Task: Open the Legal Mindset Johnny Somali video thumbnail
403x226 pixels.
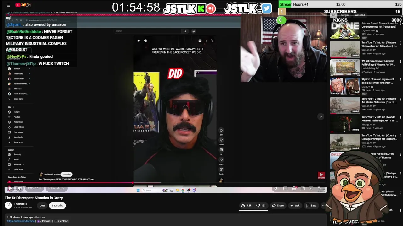Action: pos(345,30)
